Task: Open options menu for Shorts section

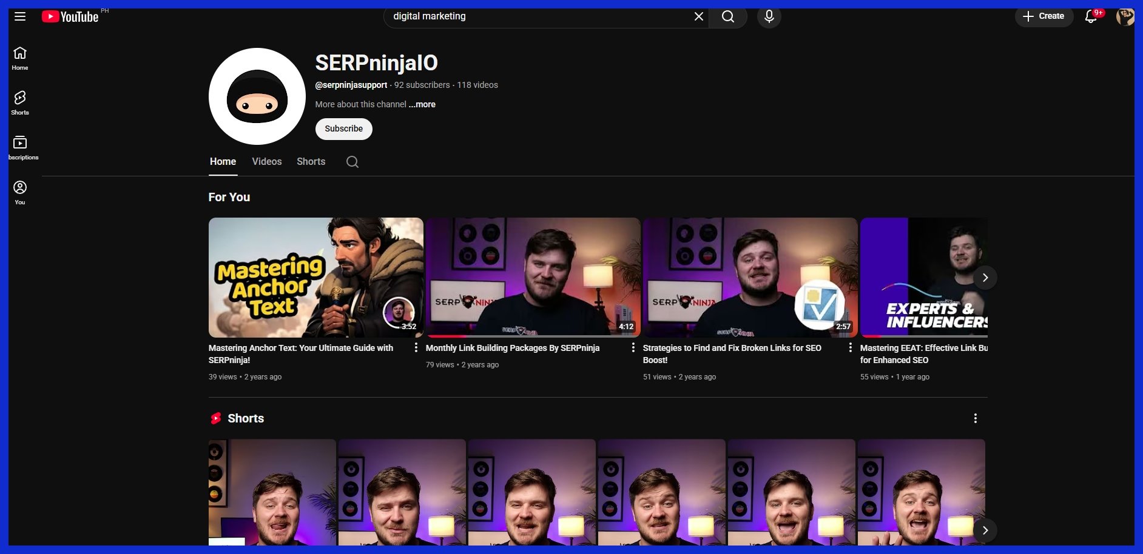Action: tap(975, 418)
